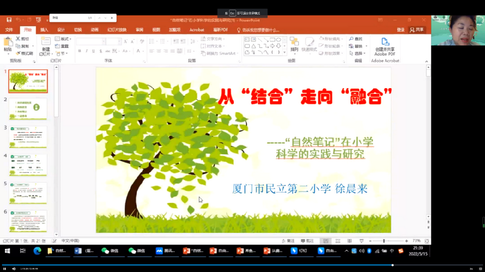Close the floating search bar with X

[112, 18]
